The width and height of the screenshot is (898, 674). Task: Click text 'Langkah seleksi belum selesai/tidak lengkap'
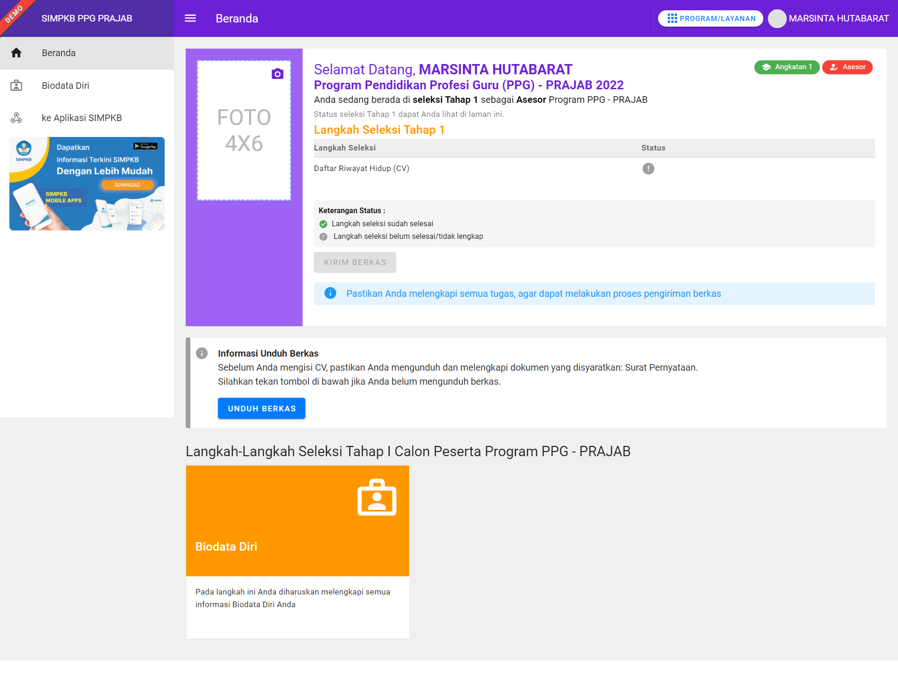[x=408, y=237]
